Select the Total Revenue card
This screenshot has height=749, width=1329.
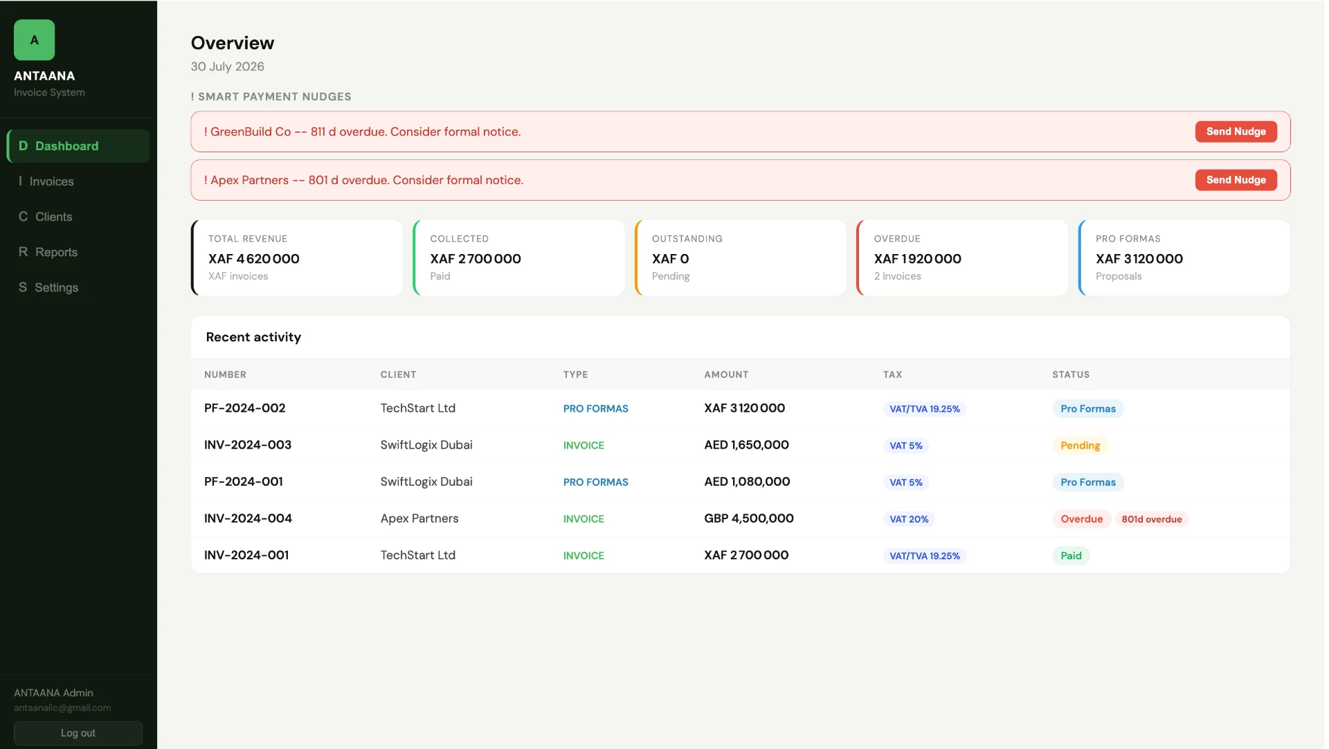(297, 258)
